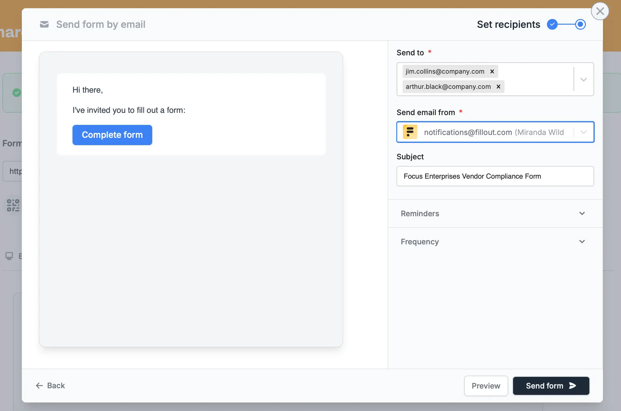Screen dimensions: 621x411
Task: Click the form URL field behind dialog
Action: coord(13,171)
